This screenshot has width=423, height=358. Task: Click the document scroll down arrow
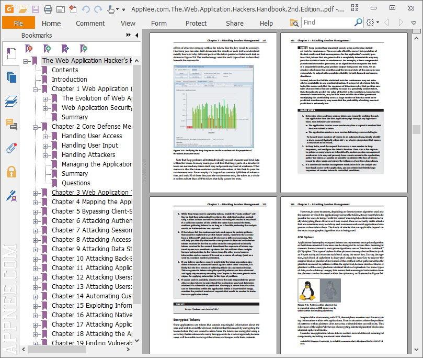(417, 350)
